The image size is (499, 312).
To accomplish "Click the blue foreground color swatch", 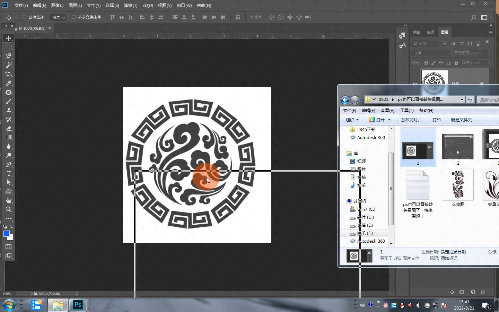I will pyautogui.click(x=6, y=234).
